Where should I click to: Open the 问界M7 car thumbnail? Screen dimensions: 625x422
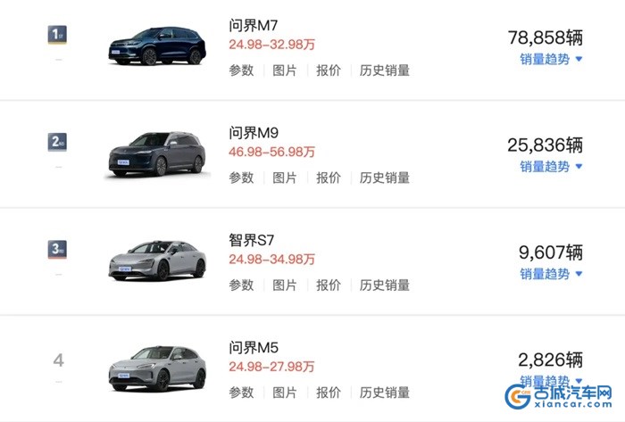pyautogui.click(x=157, y=46)
